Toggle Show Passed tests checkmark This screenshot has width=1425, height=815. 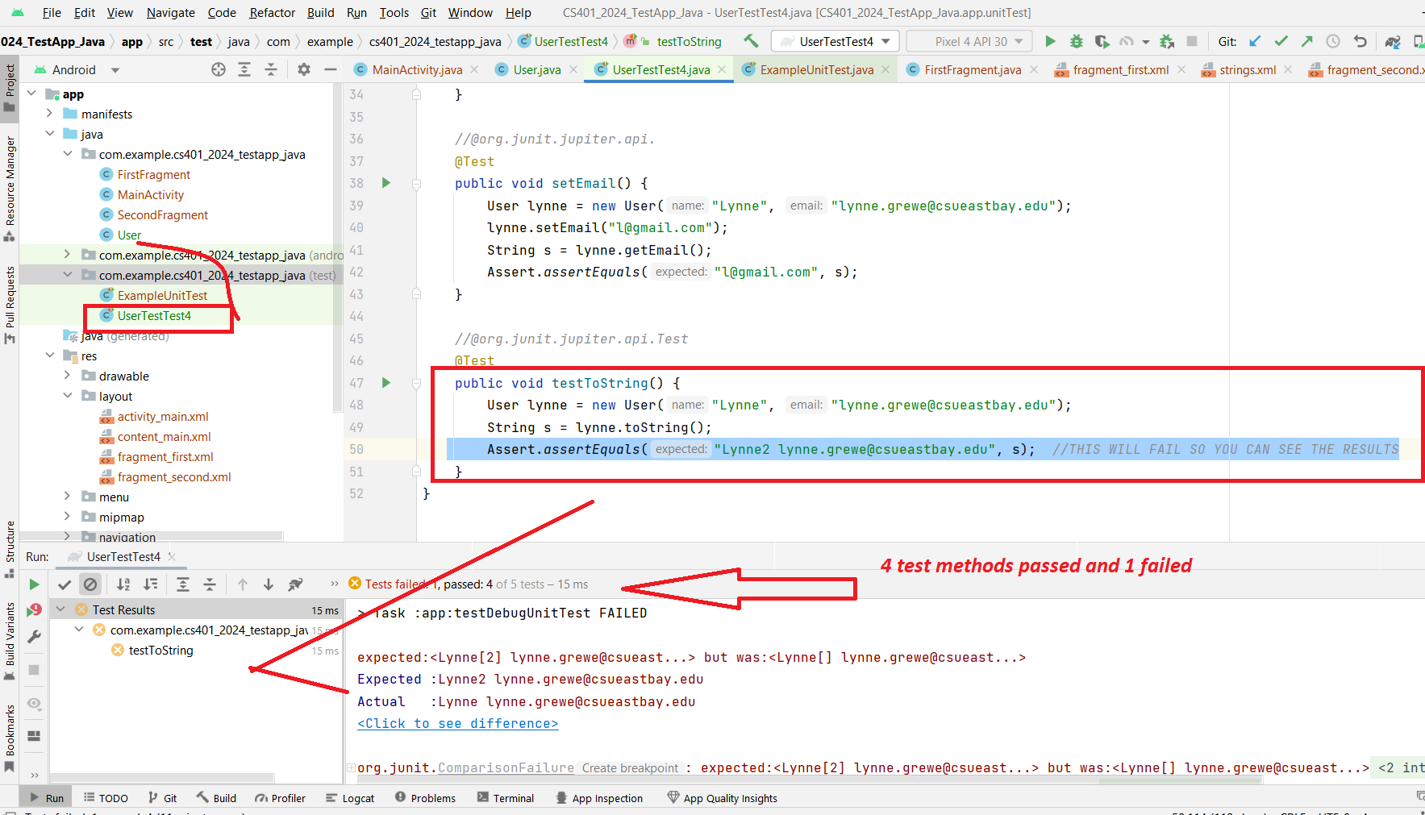[x=65, y=584]
